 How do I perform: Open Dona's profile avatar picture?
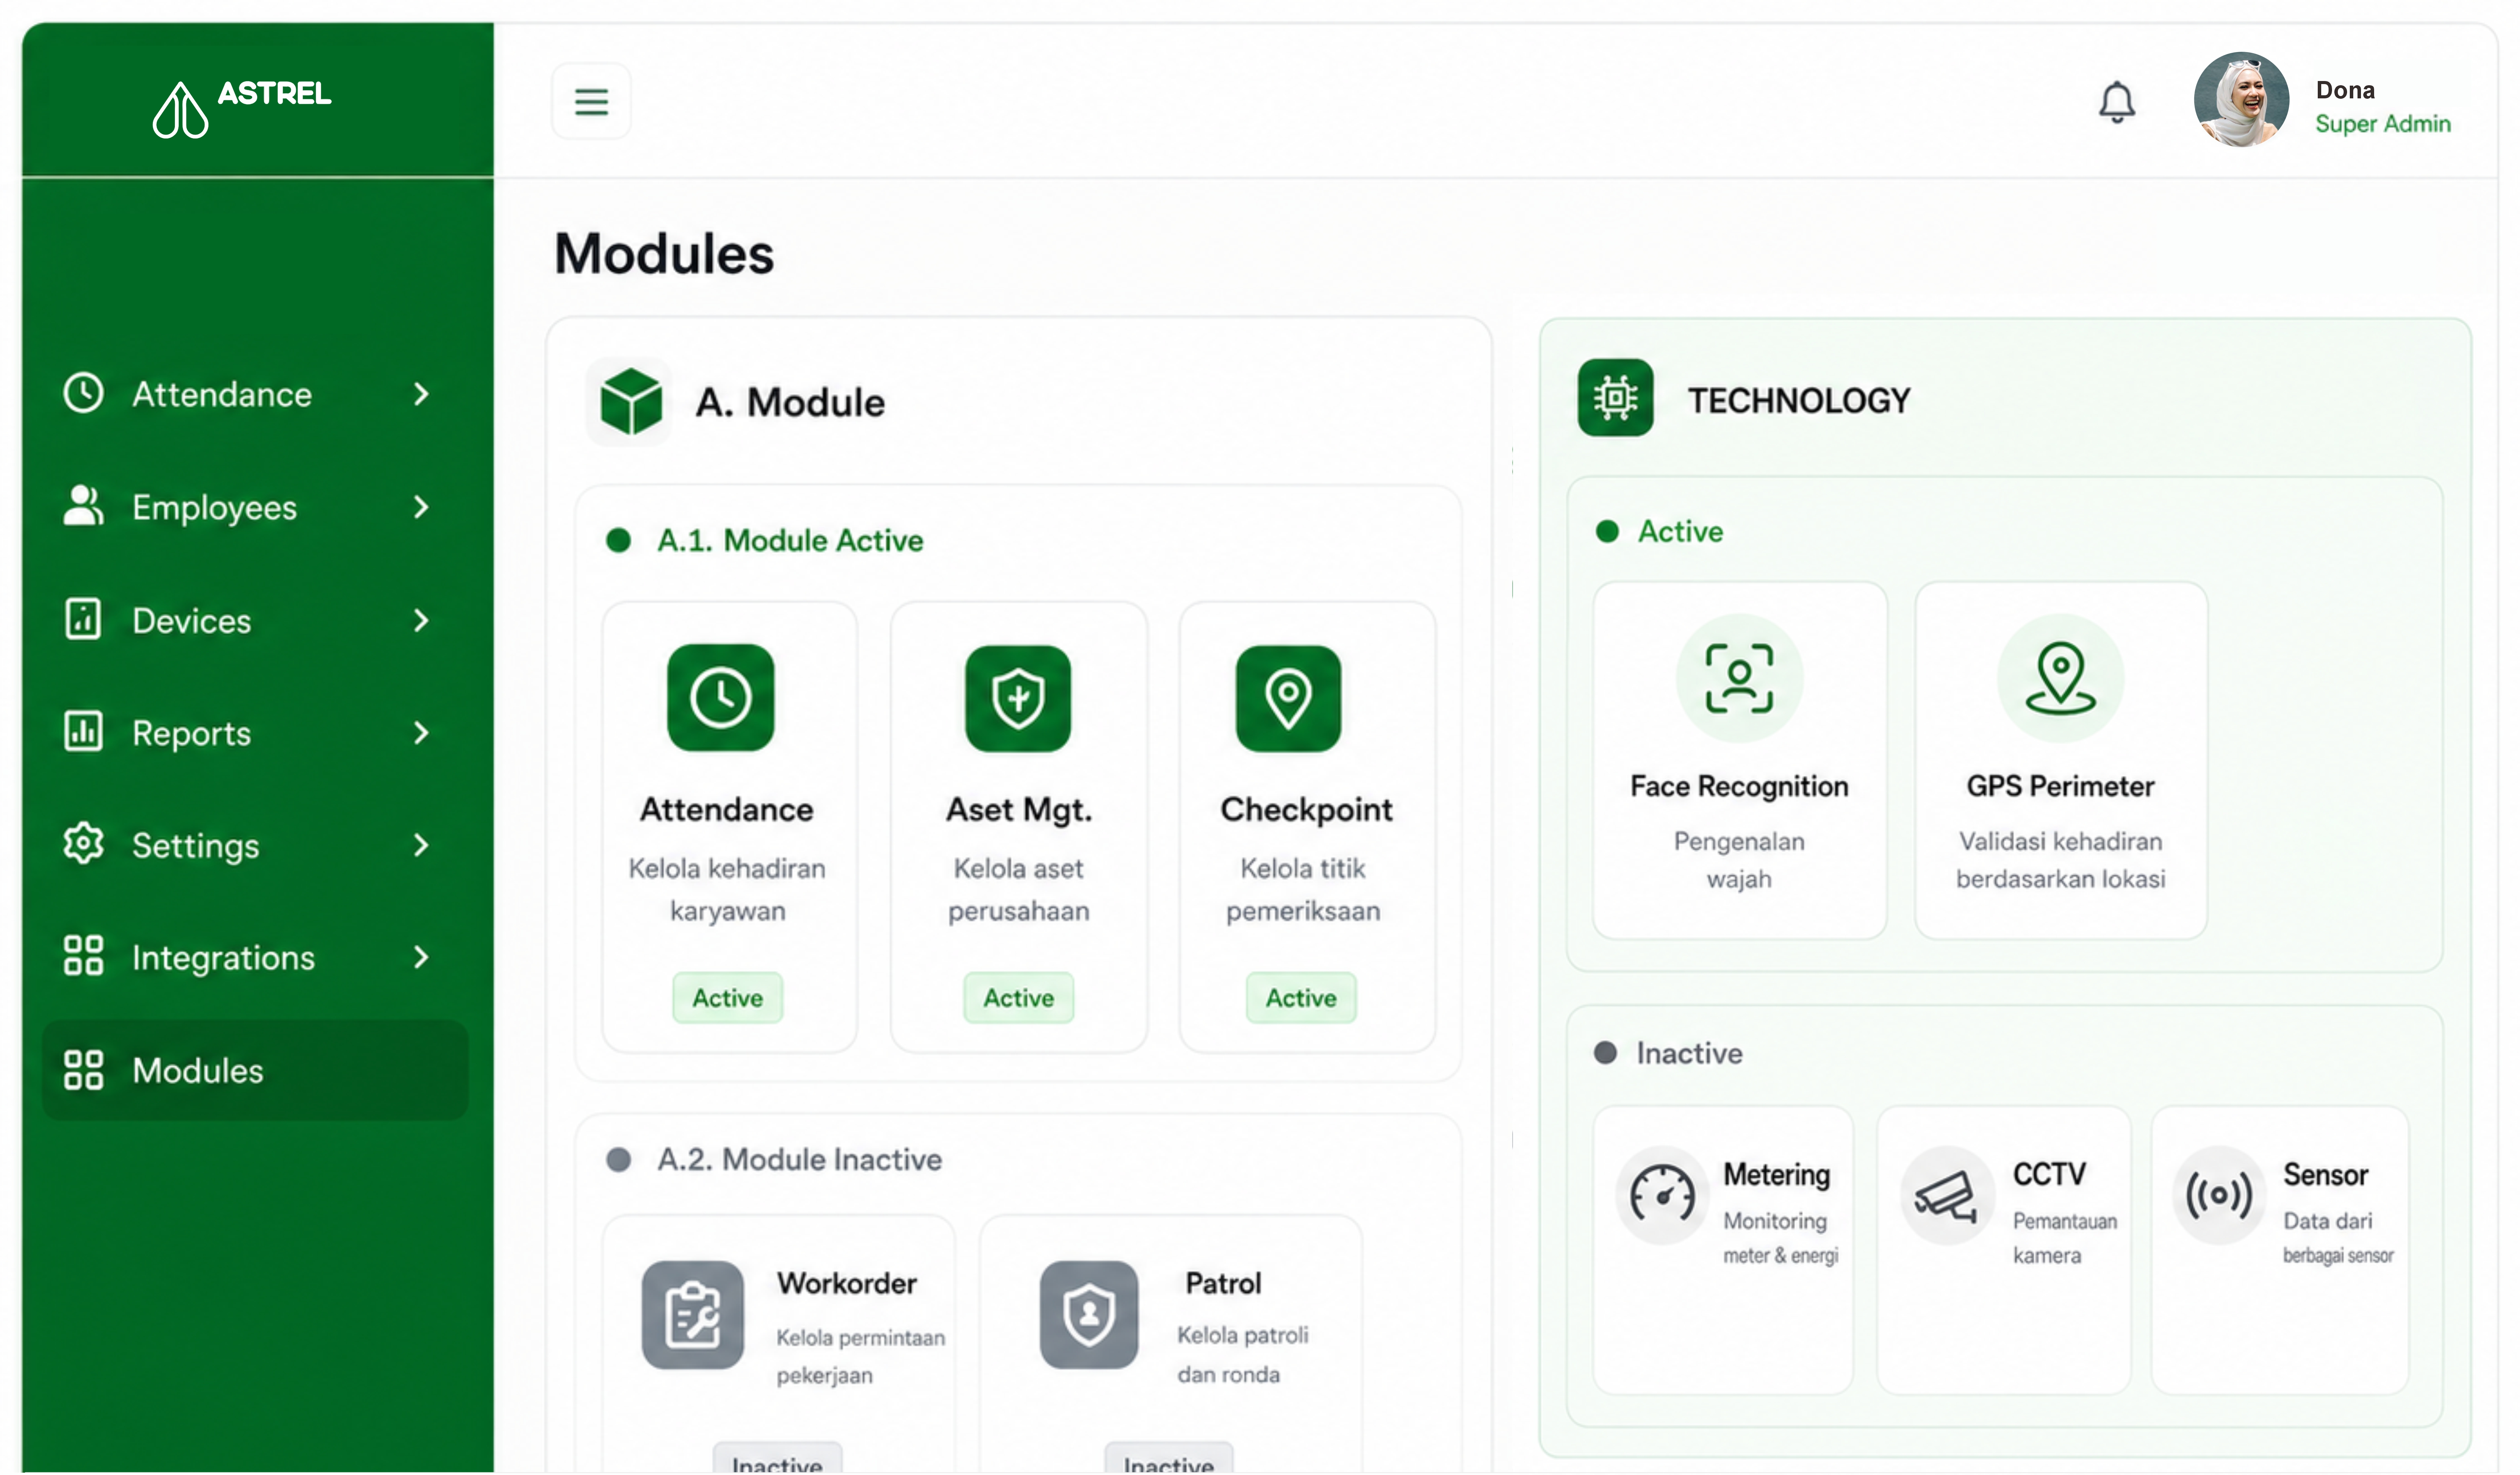click(2240, 100)
